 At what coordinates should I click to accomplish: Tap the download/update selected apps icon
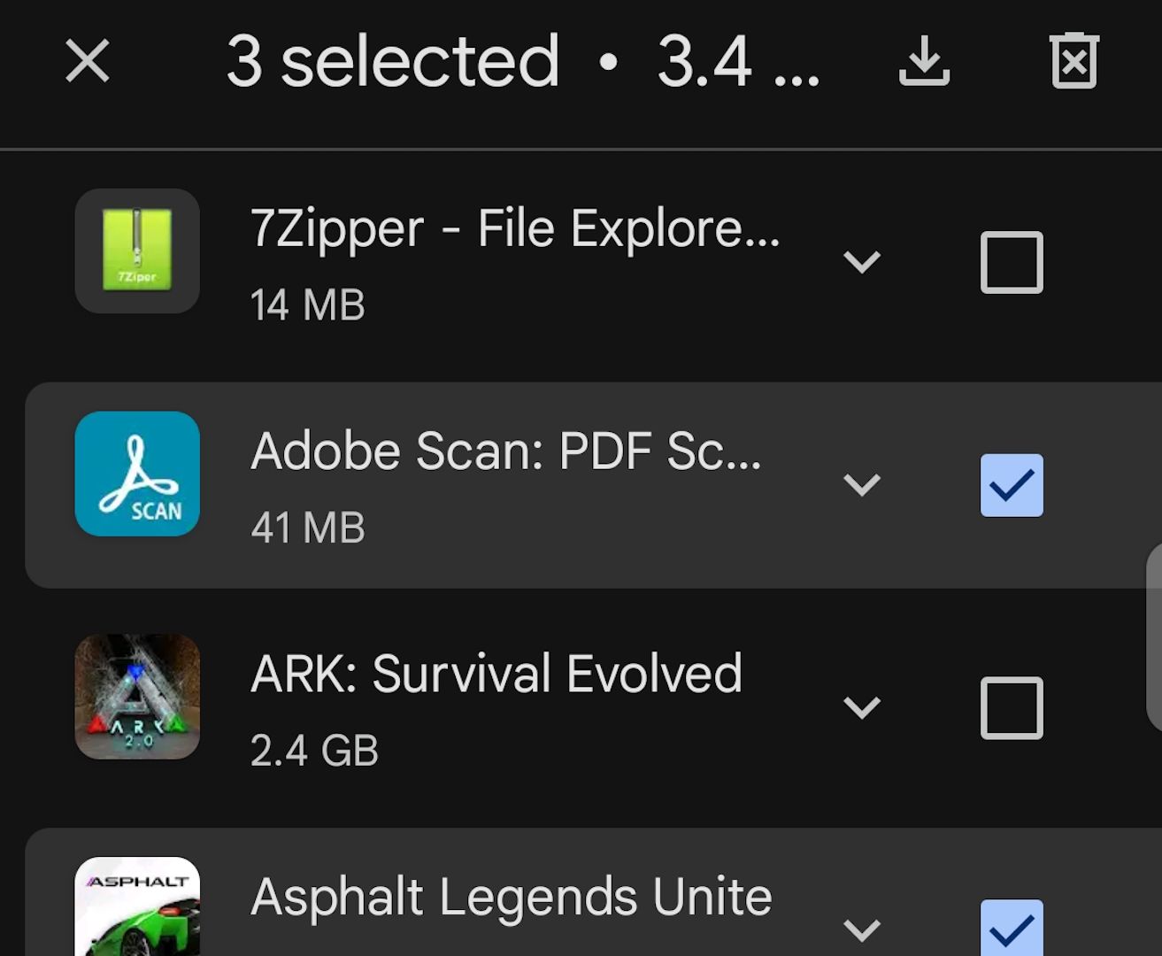click(x=924, y=62)
